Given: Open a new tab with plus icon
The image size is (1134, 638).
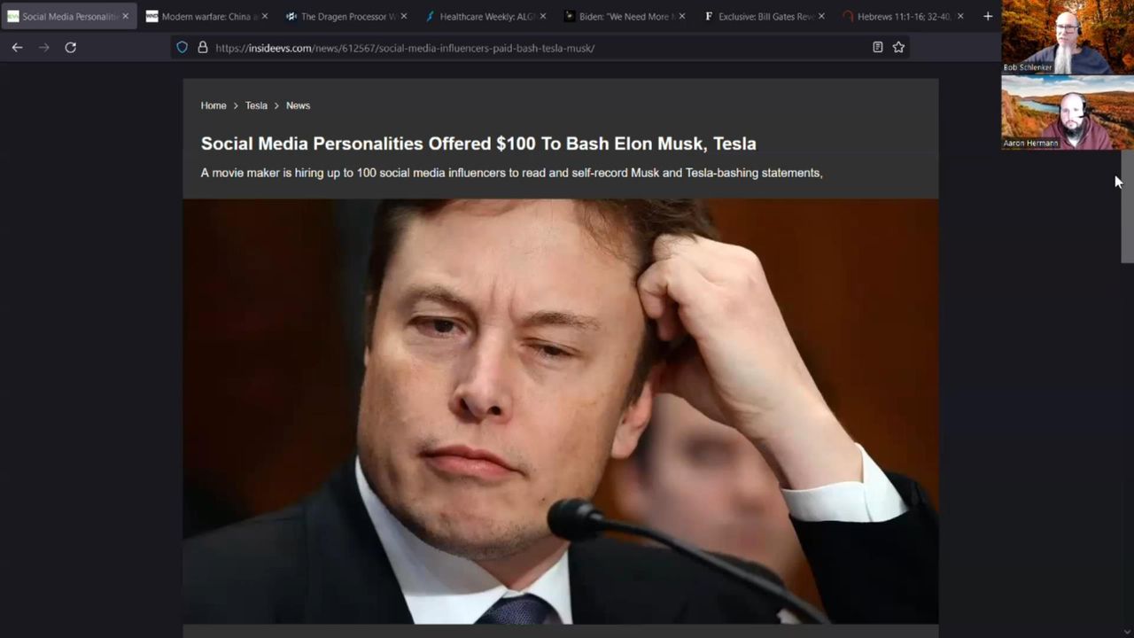Looking at the screenshot, I should (x=988, y=16).
